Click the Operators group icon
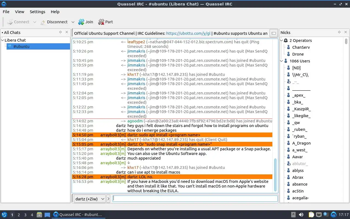Viewport: 350px width, 219px height. click(x=286, y=41)
